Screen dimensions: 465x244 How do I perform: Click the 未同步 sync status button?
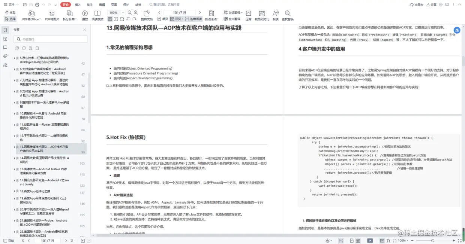tap(416, 4)
